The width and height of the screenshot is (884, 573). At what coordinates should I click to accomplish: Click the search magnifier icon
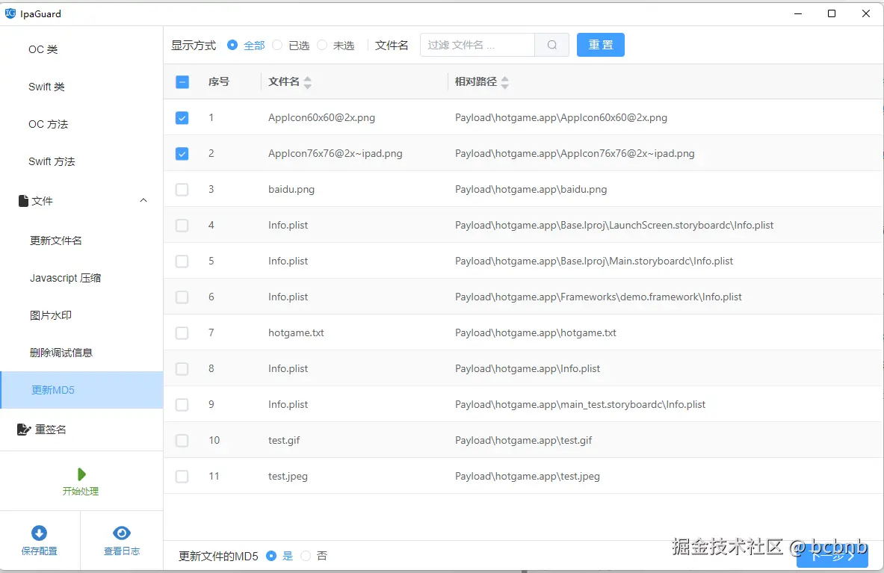551,45
